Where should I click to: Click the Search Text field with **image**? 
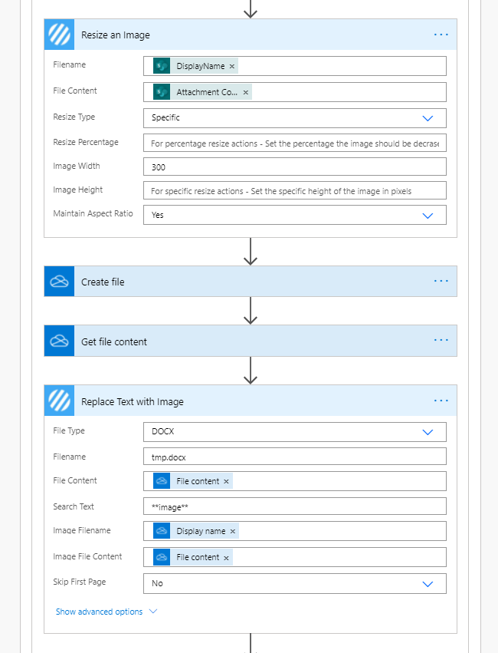coord(294,506)
